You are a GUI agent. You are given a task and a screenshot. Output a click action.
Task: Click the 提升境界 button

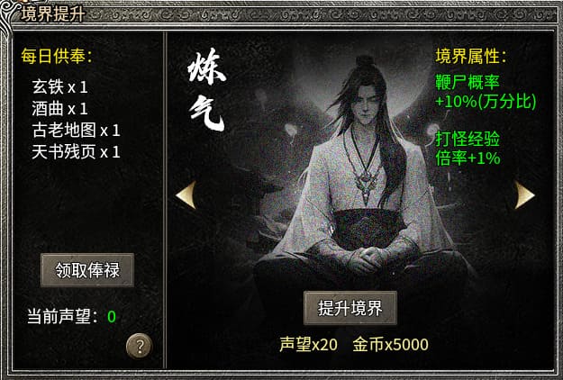point(350,308)
